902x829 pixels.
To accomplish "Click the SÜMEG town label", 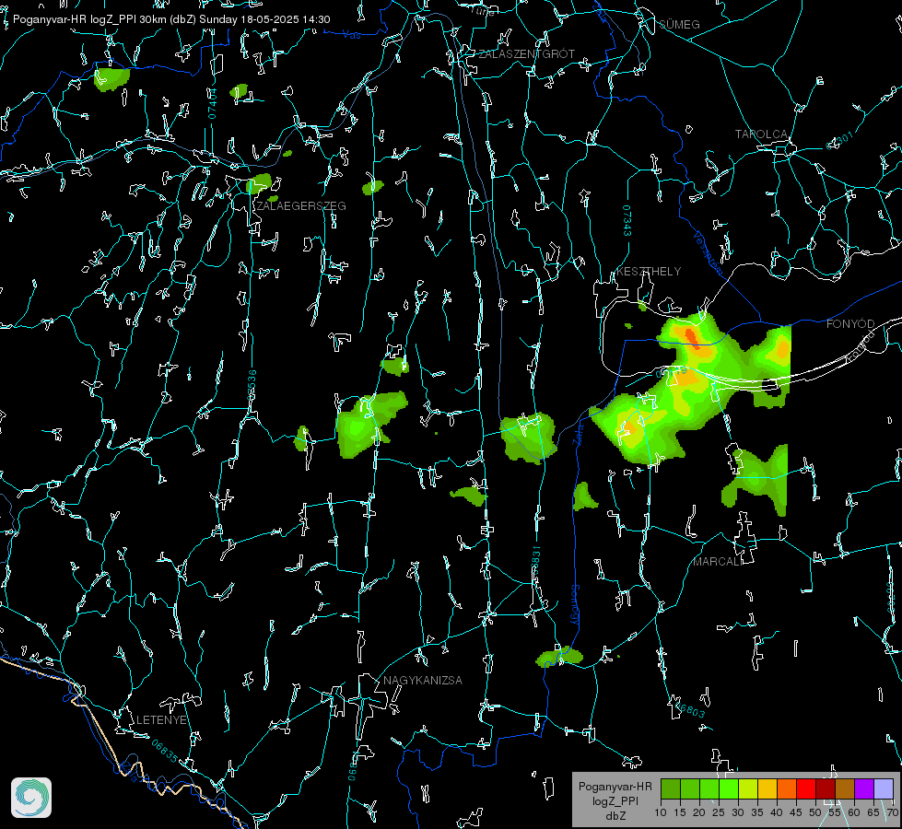I will tap(679, 24).
